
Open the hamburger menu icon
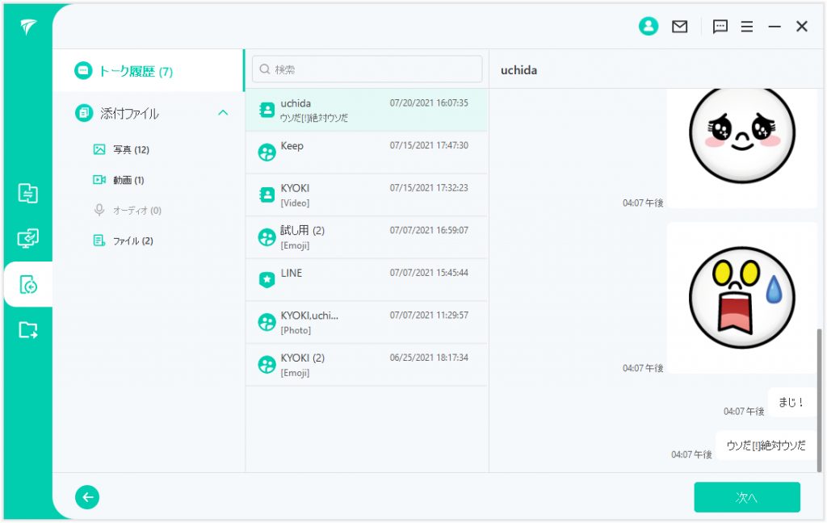click(x=747, y=27)
